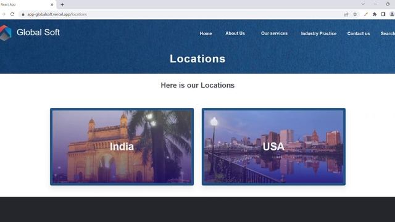Restore the browser window size
This screenshot has width=395, height=222.
(388, 4)
